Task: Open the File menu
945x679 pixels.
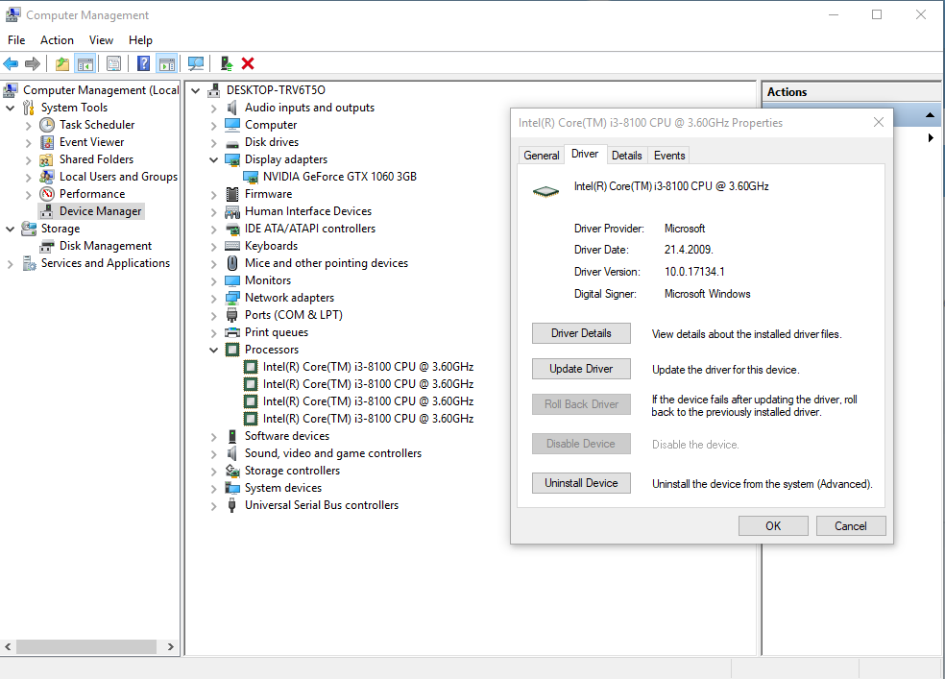Action: click(16, 40)
